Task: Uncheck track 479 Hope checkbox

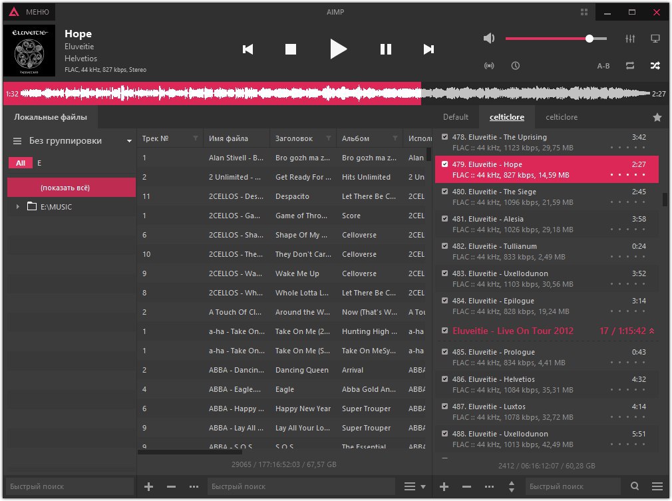Action: [x=445, y=164]
